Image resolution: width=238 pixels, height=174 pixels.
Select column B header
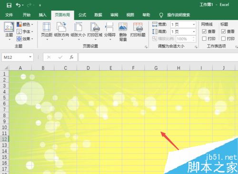click(43, 68)
